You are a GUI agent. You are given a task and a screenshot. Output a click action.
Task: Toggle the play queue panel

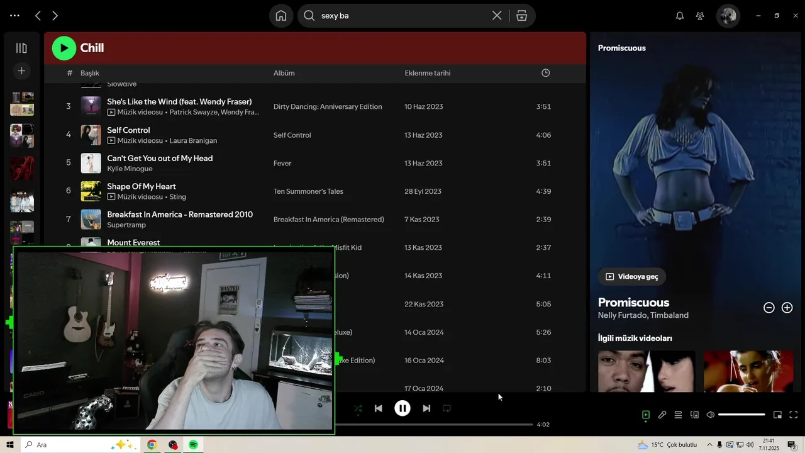click(678, 415)
